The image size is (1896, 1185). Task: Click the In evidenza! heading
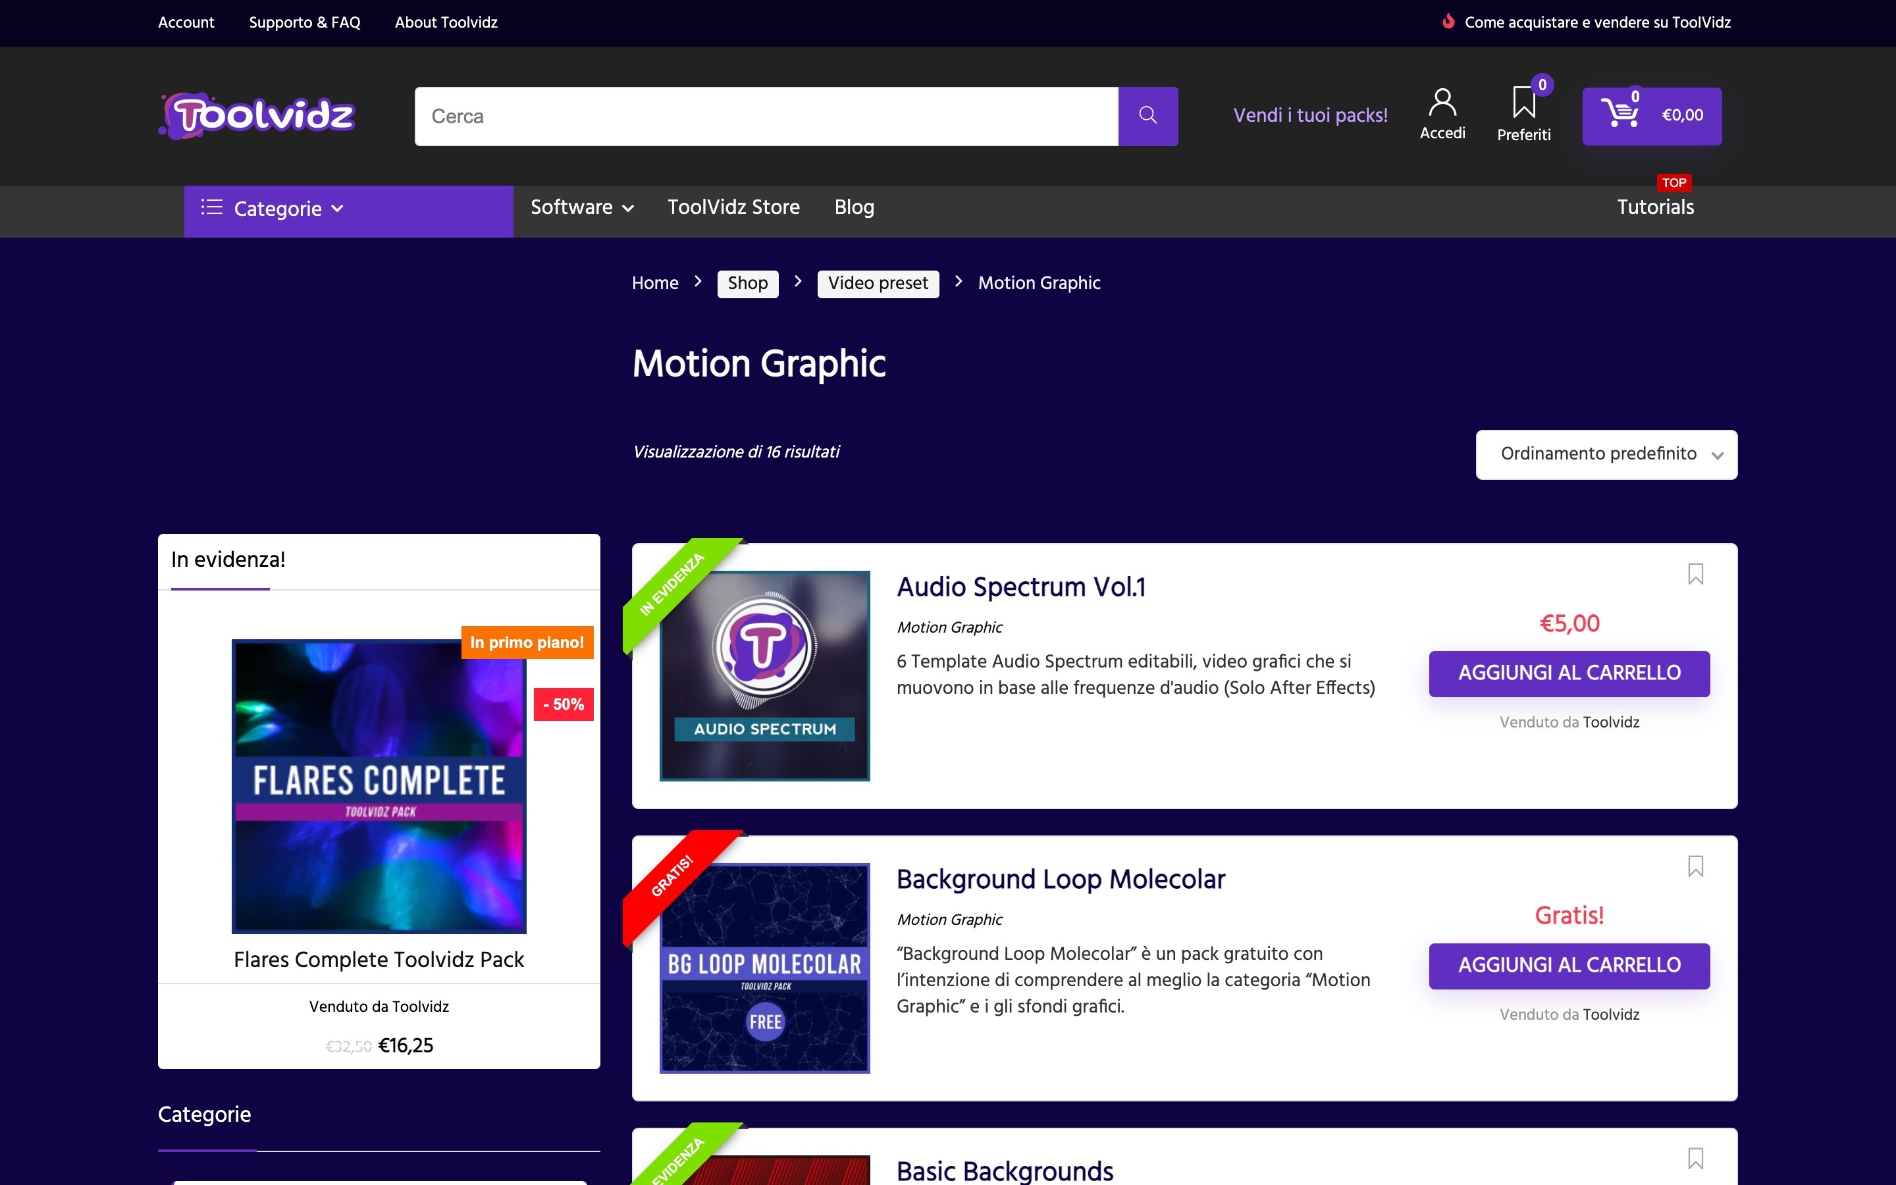click(228, 560)
